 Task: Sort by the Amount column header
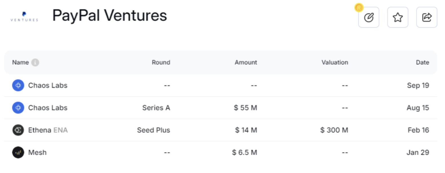(x=246, y=62)
